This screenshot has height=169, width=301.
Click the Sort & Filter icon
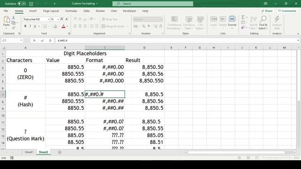(253, 19)
